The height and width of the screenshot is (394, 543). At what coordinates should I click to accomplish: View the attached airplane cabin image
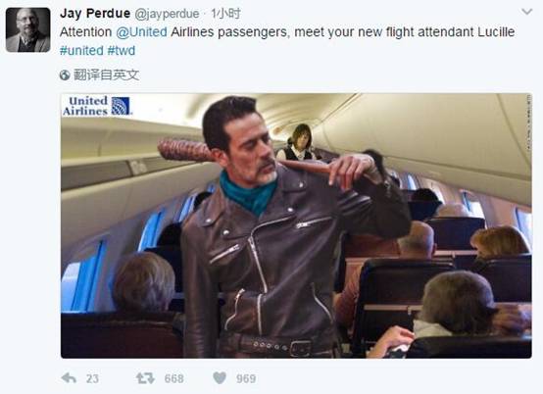click(x=296, y=225)
